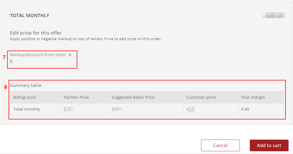Click the Add to cart button
Viewport: 293px width, 154px height.
[269, 145]
